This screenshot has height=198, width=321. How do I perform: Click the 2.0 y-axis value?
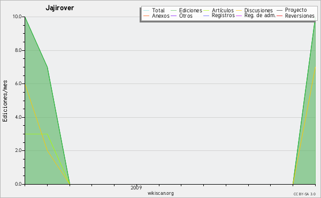(x=18, y=150)
